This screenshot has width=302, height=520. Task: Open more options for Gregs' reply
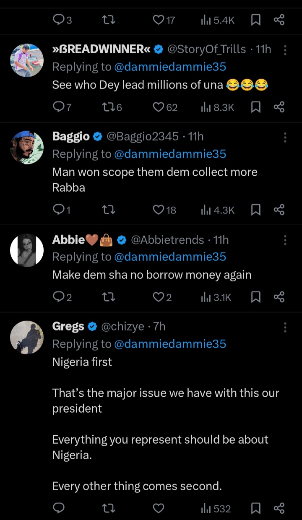tap(285, 327)
